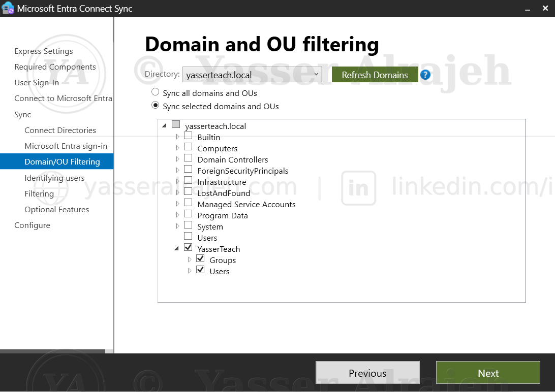This screenshot has width=555, height=392.
Task: Select the Groups tree label
Action: point(223,260)
